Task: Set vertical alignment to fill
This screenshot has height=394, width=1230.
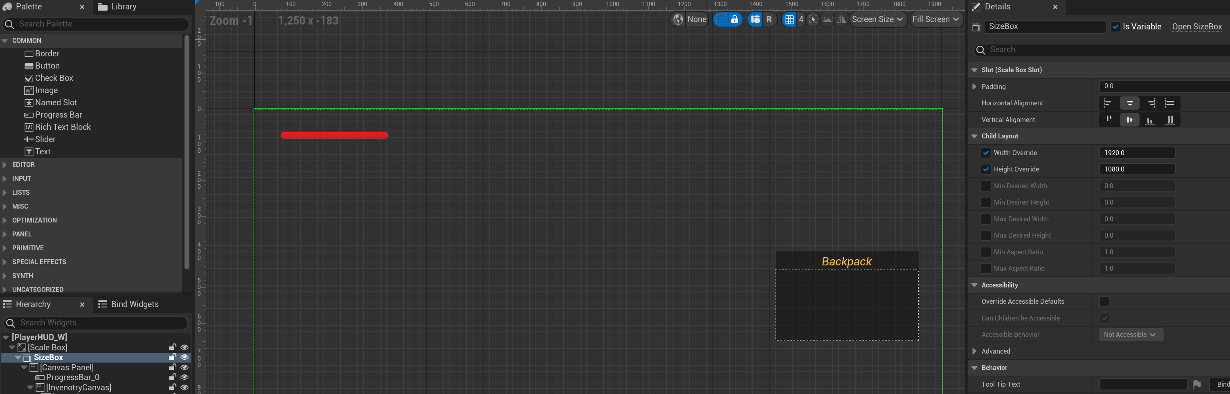Action: (1170, 120)
